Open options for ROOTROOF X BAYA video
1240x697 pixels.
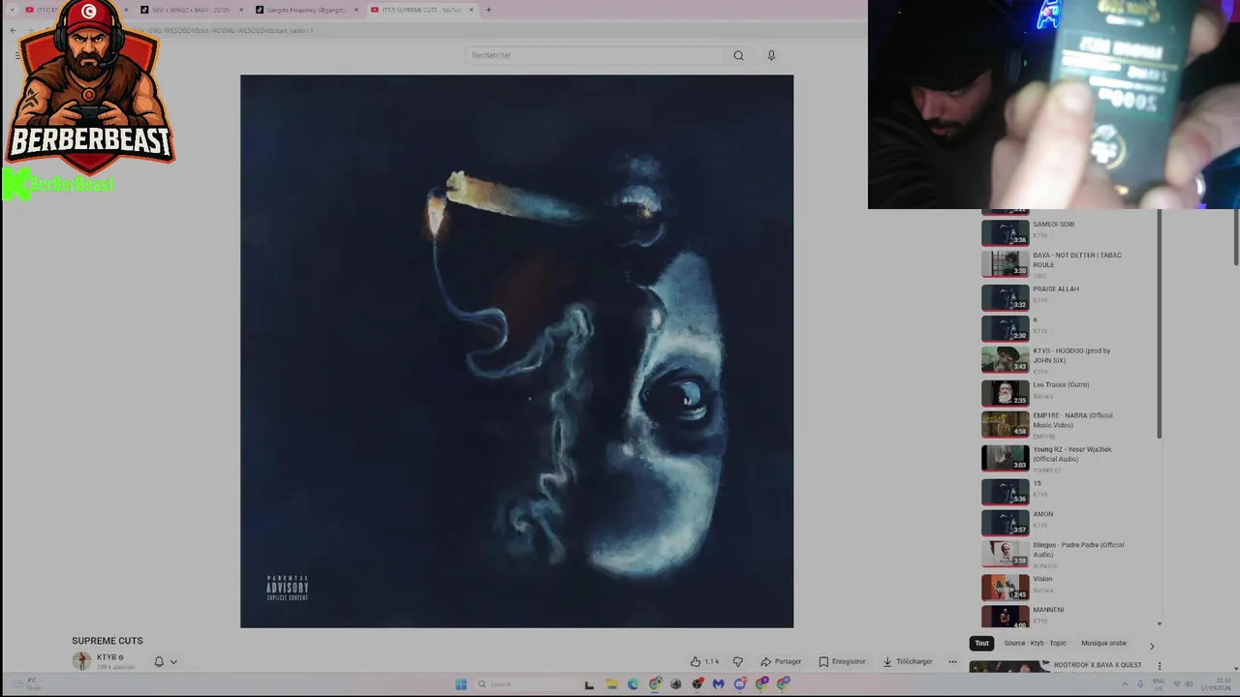(x=1160, y=666)
